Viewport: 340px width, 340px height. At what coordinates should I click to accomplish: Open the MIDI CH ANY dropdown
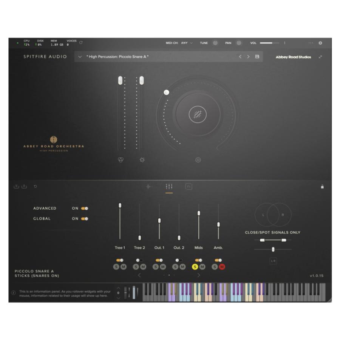(x=187, y=43)
